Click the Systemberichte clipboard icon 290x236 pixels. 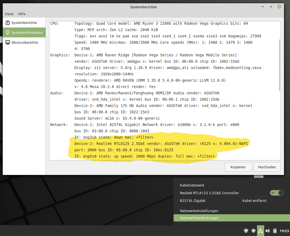pyautogui.click(x=8, y=23)
